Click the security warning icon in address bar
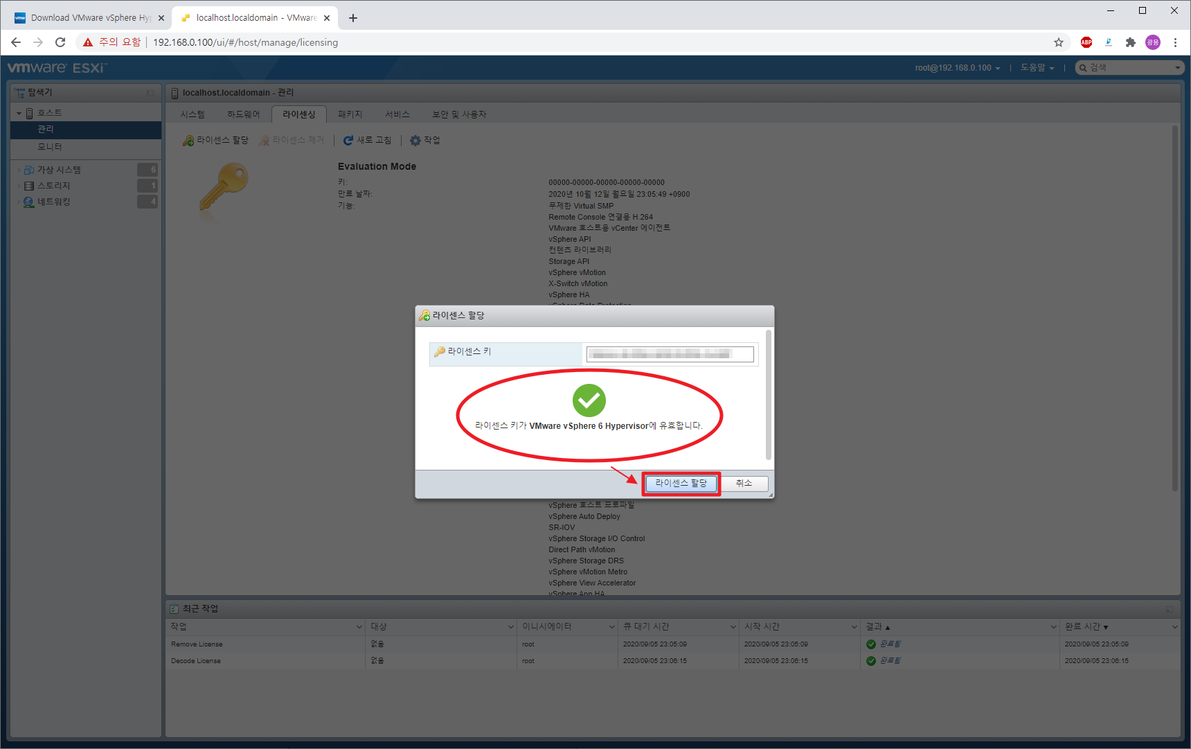Image resolution: width=1191 pixels, height=749 pixels. (x=88, y=42)
